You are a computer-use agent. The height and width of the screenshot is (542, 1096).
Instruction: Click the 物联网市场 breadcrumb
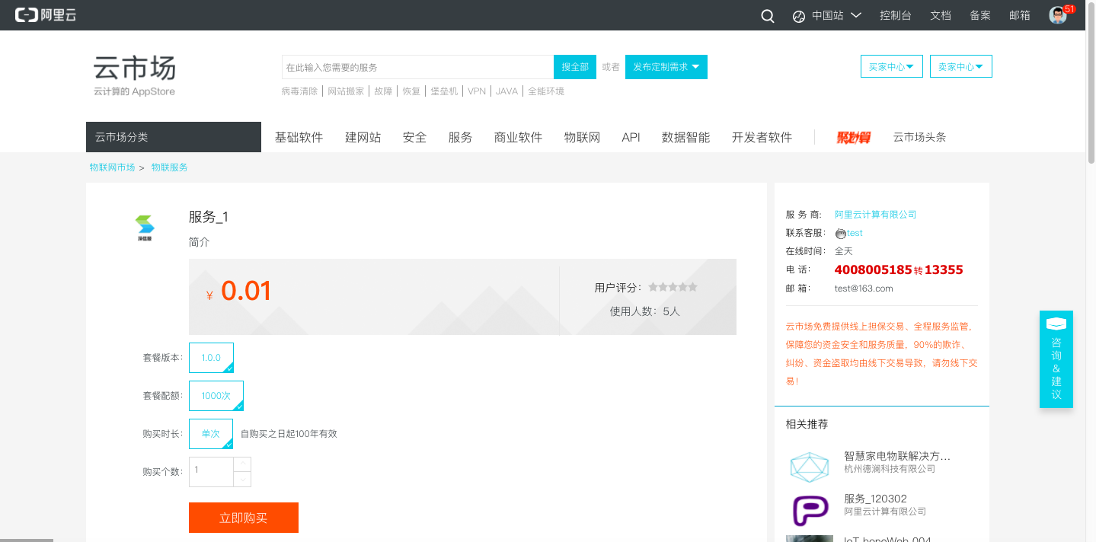click(x=112, y=167)
